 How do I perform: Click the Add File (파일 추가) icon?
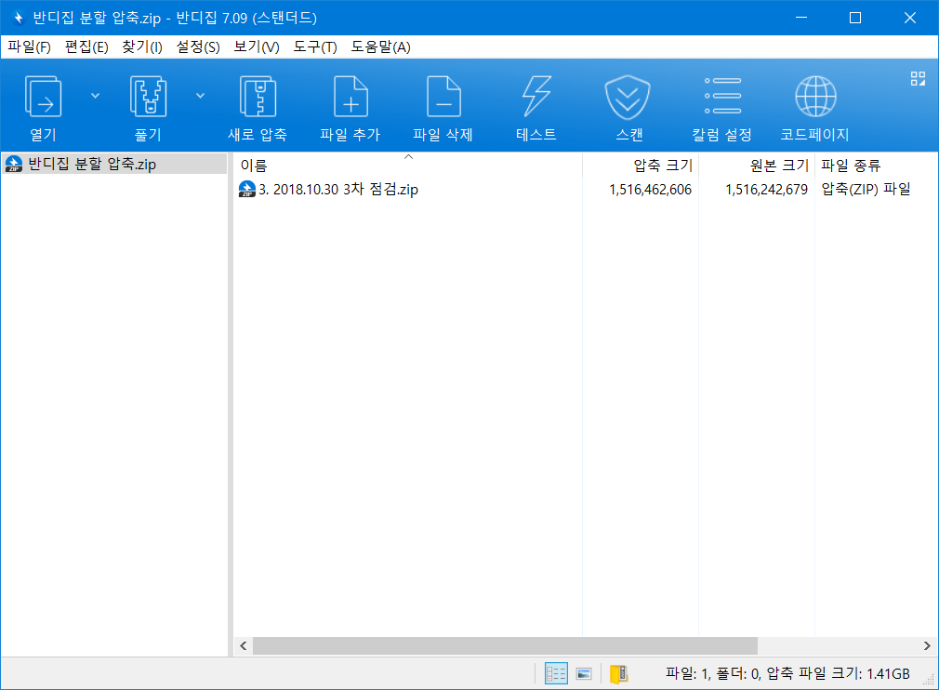tap(350, 97)
